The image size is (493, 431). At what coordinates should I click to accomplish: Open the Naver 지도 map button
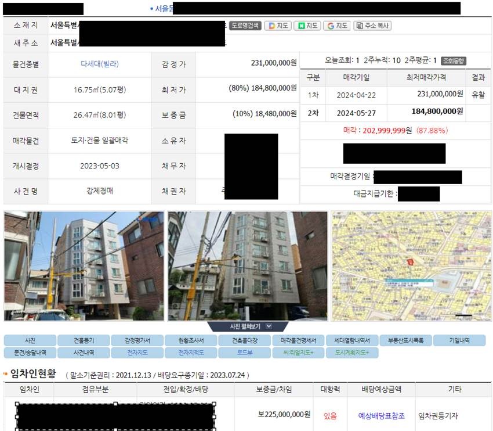307,26
